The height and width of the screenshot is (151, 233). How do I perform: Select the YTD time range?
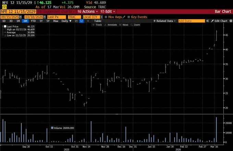click(33, 21)
